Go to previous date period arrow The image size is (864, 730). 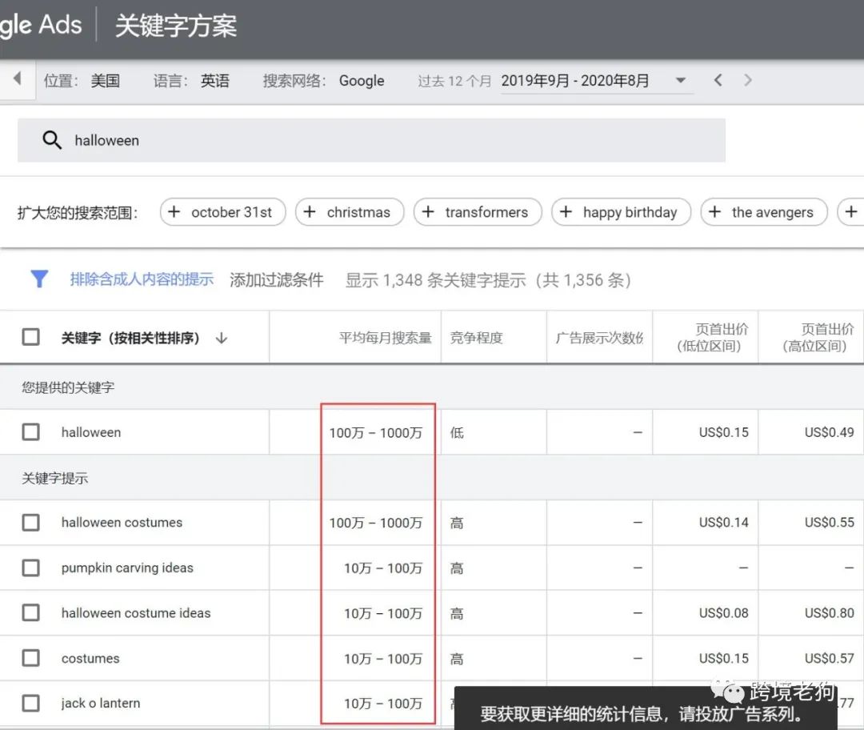718,80
